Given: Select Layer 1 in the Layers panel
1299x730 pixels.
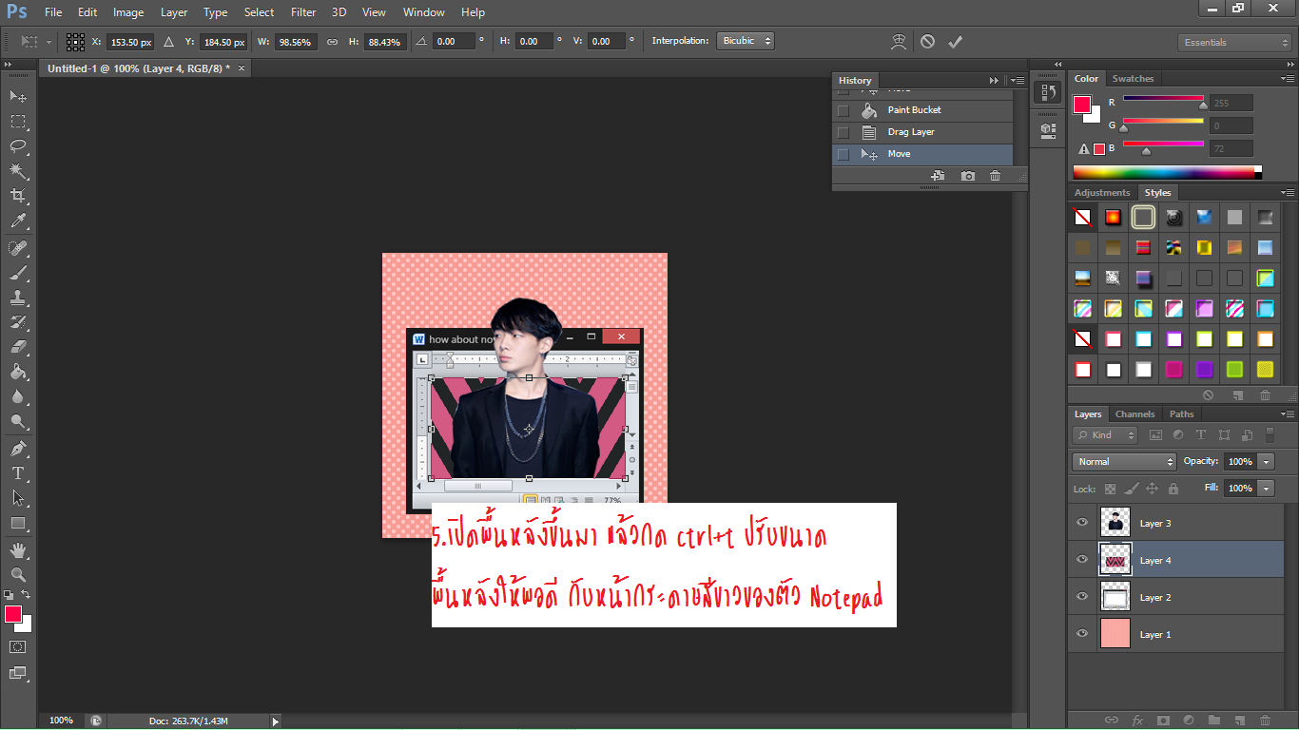Looking at the screenshot, I should tap(1175, 634).
